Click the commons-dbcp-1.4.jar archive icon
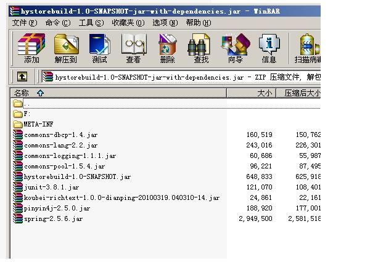Image resolution: width=370 pixels, height=274 pixels. pos(18,135)
